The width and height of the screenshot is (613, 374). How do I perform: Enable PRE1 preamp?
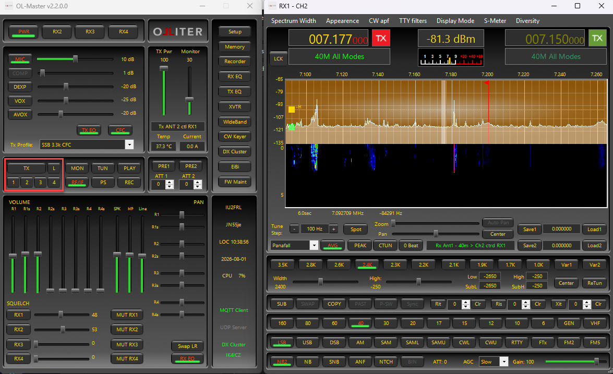pos(164,166)
